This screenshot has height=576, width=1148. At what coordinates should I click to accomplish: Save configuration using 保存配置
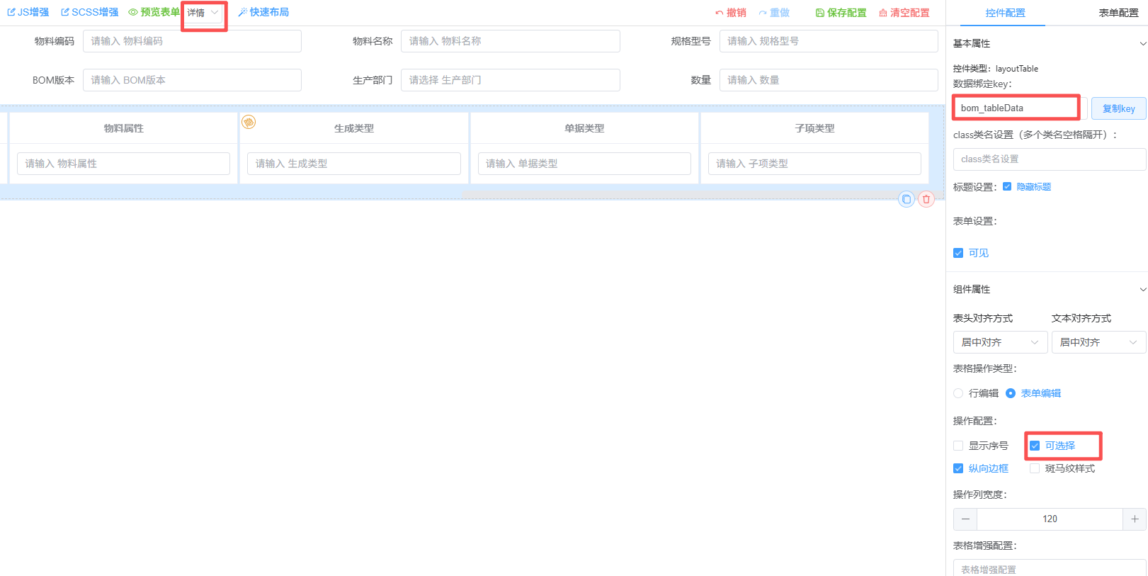[841, 13]
